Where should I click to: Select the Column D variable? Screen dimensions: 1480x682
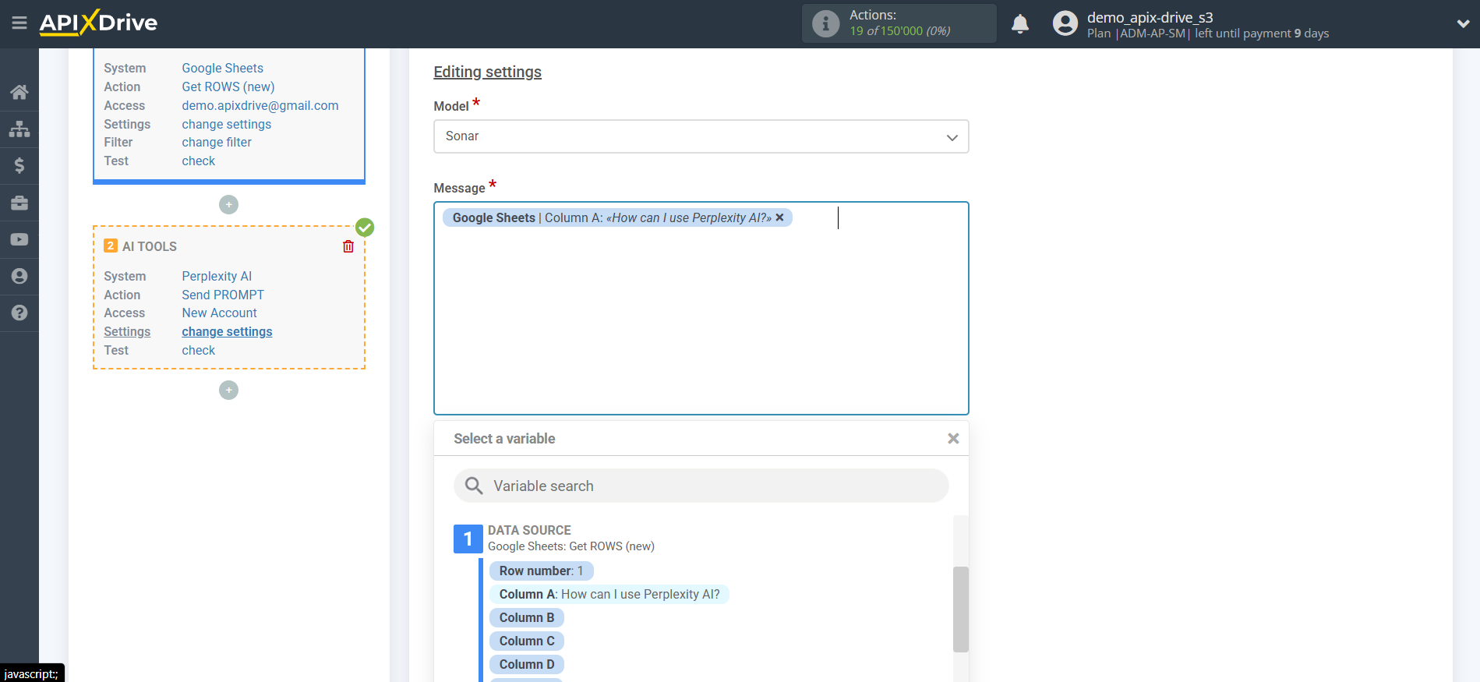[x=527, y=664]
